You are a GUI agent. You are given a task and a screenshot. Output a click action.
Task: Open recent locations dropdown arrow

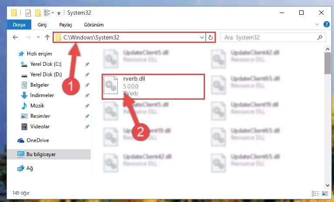click(38, 37)
